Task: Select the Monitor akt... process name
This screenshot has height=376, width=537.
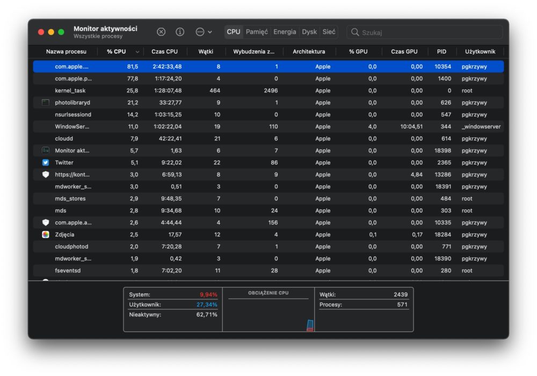Action: click(x=72, y=150)
